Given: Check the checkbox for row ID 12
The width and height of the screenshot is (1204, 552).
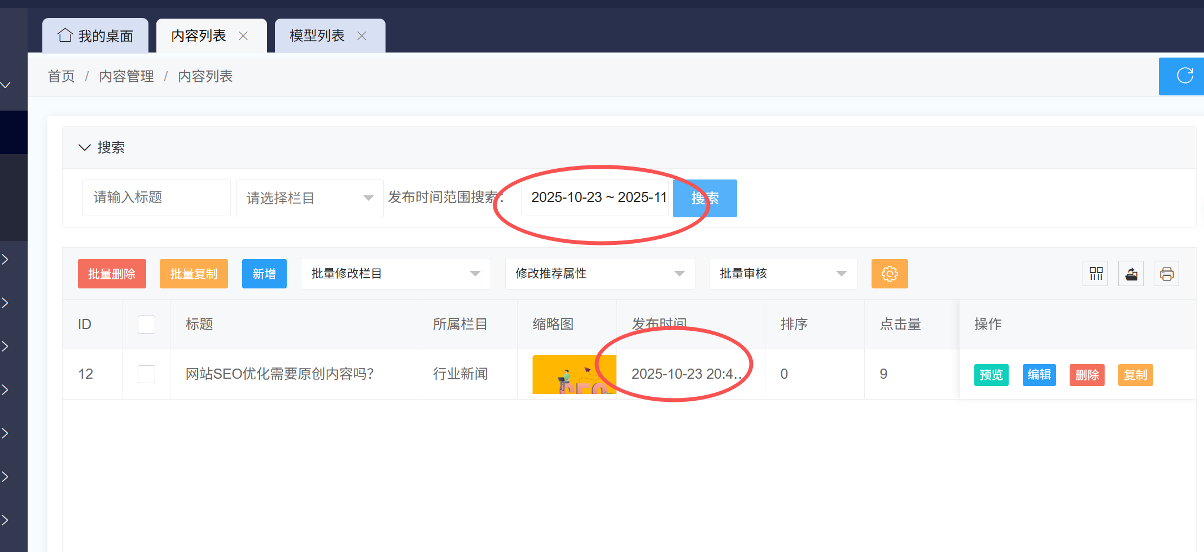Looking at the screenshot, I should coord(146,374).
